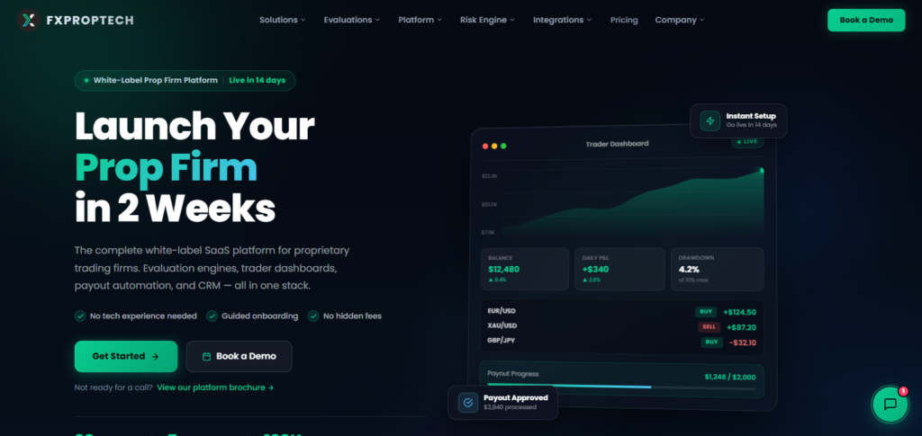Click the Daily P&L +$340 card

619,270
